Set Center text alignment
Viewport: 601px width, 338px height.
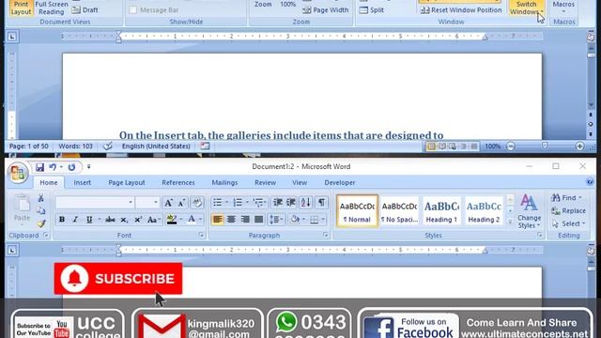pos(231,220)
